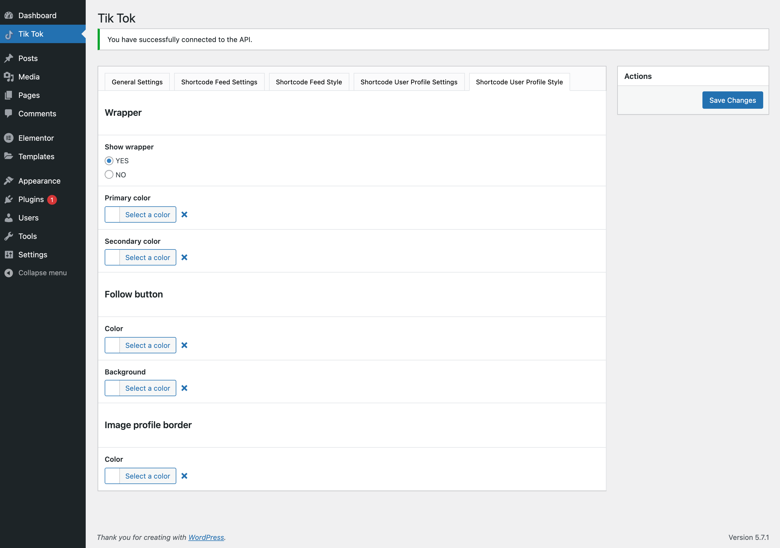
Task: Select YES for Show wrapper
Action: [109, 161]
